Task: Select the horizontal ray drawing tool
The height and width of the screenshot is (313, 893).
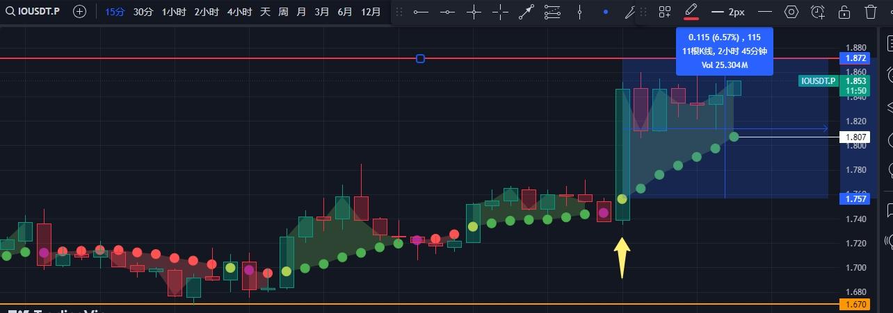Action: pyautogui.click(x=421, y=12)
